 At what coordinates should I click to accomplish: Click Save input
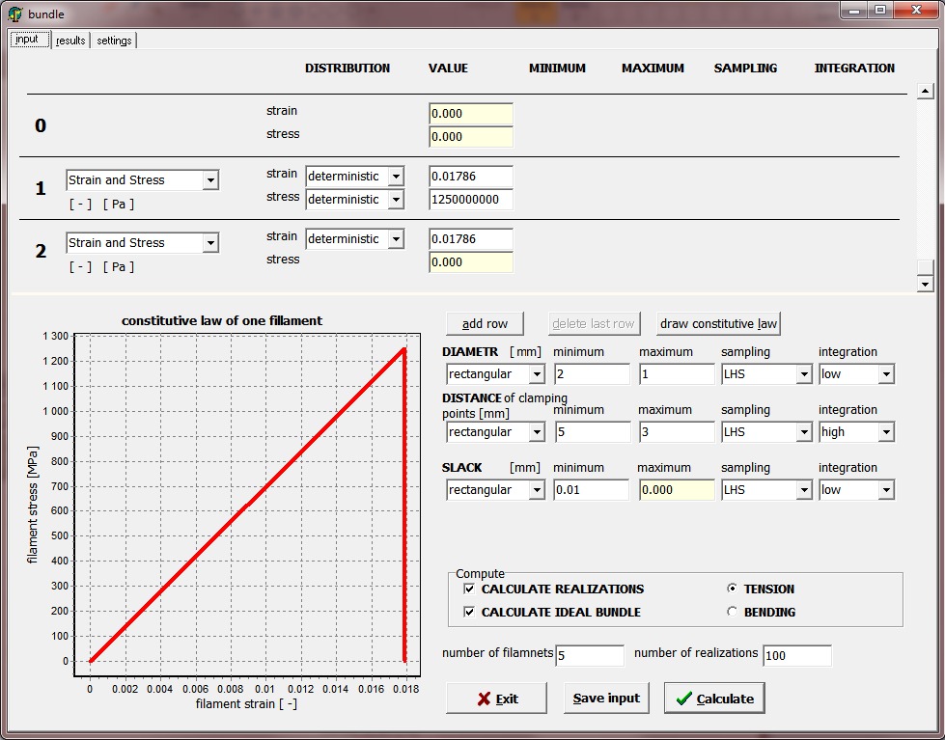(x=606, y=698)
